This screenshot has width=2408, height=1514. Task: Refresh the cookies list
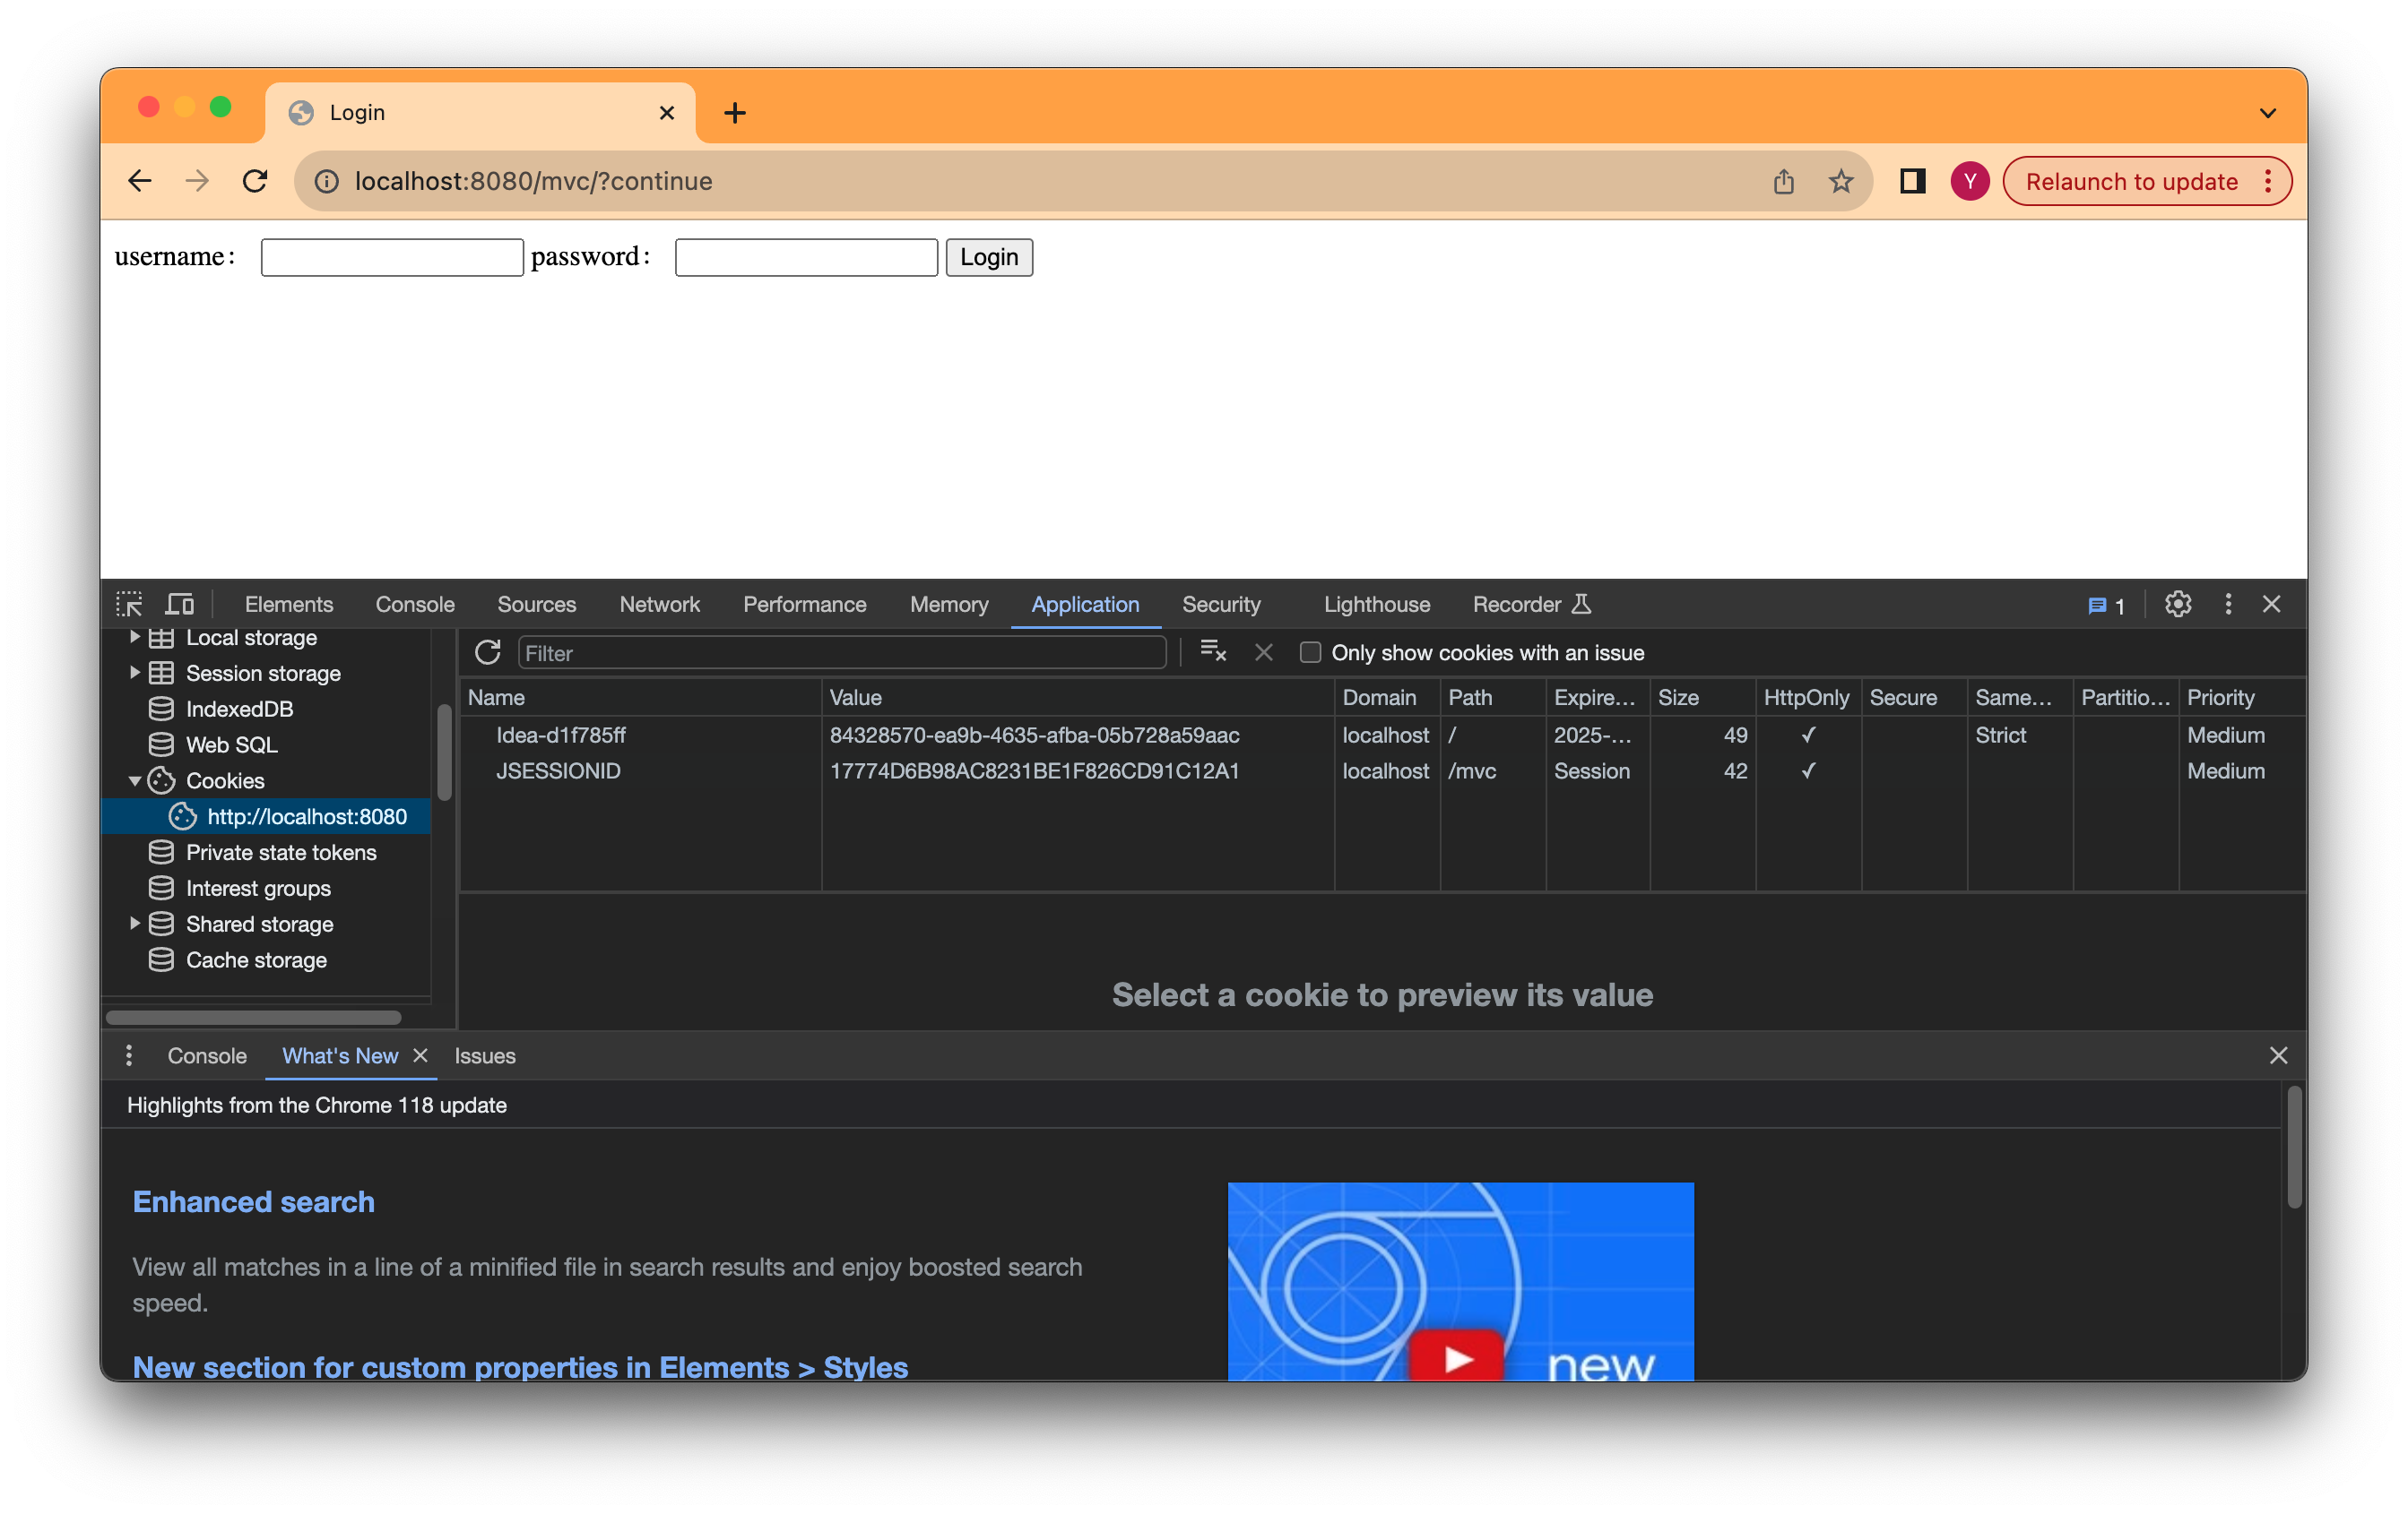pos(488,651)
